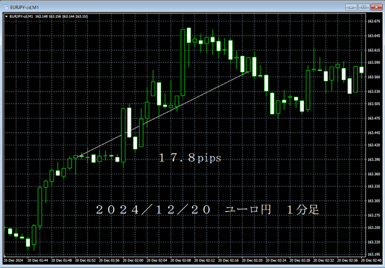This screenshot has height=268, width=385.
Task: Click the 163.560 price scale label
Action: (x=374, y=77)
